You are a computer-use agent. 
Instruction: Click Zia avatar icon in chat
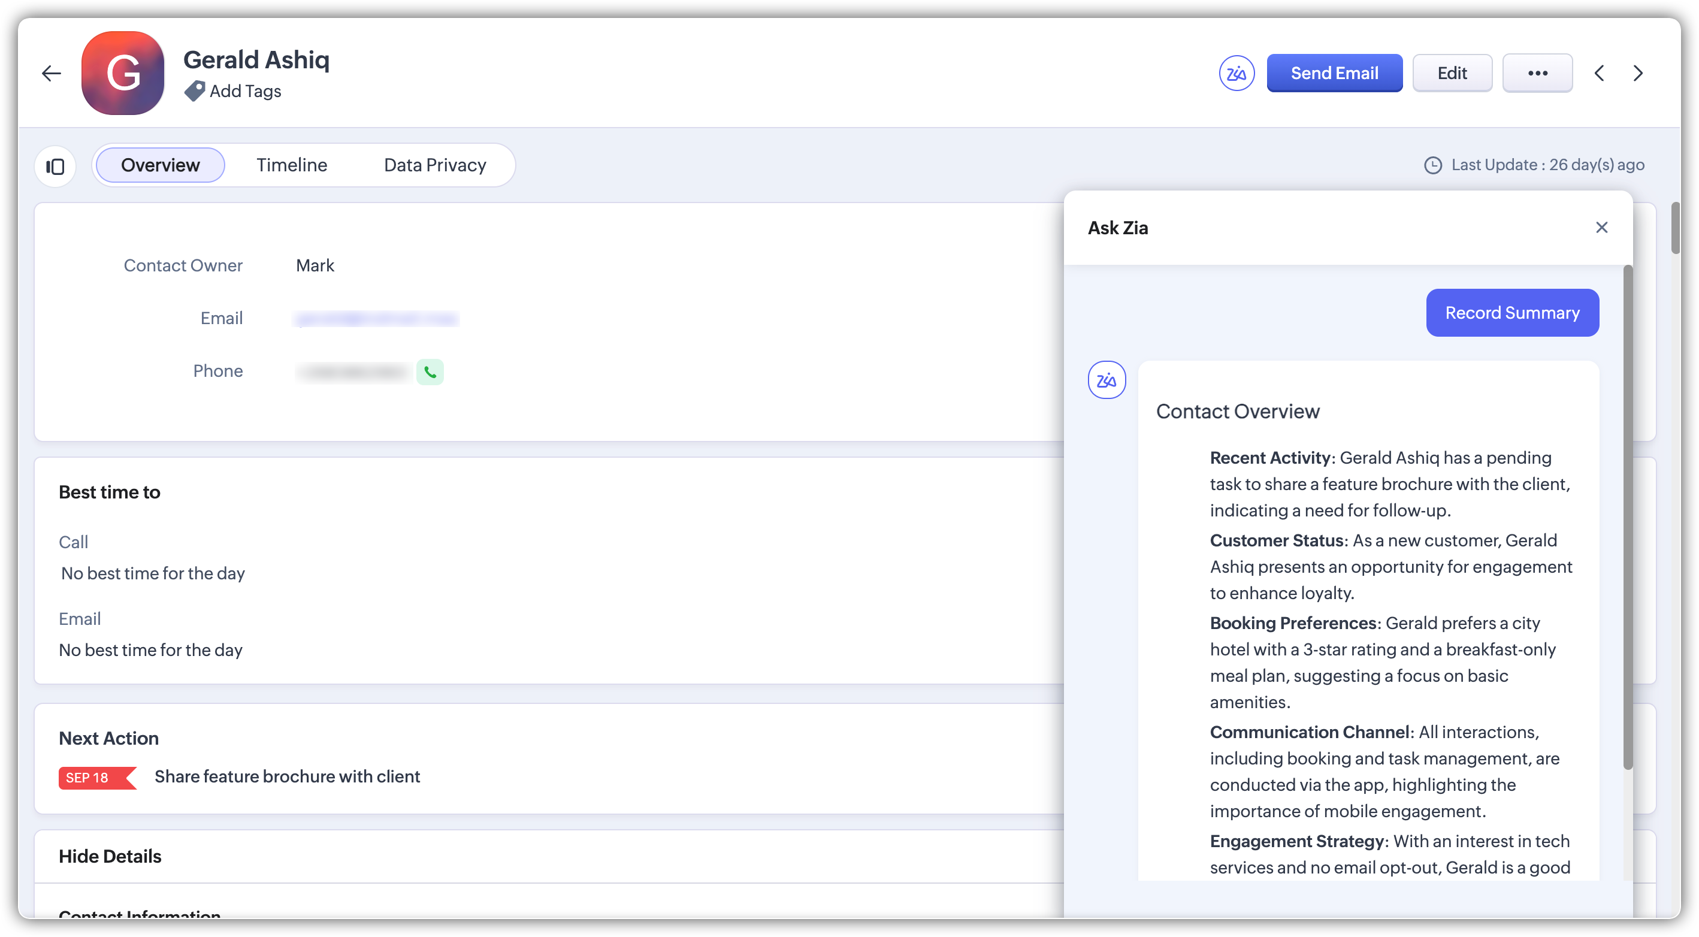pos(1106,380)
